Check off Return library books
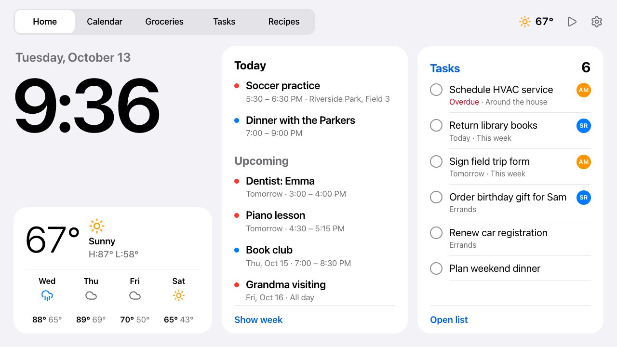Screen dimensions: 617x347 pyautogui.click(x=436, y=125)
